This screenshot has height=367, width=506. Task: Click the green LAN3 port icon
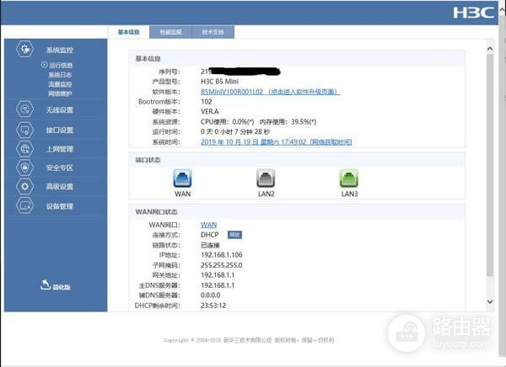tap(349, 178)
